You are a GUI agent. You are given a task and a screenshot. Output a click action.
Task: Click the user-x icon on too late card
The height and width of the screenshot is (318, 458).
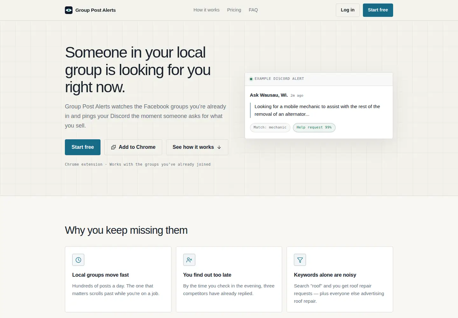pos(189,260)
